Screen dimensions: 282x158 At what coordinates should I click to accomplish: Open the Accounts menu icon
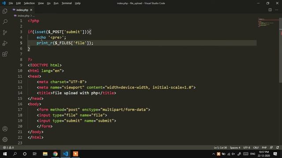click(x=5, y=129)
